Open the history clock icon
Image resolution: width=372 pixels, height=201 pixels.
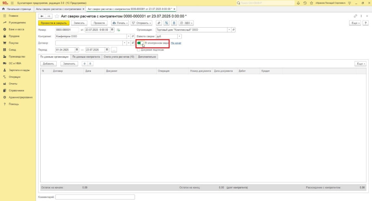[304, 3]
